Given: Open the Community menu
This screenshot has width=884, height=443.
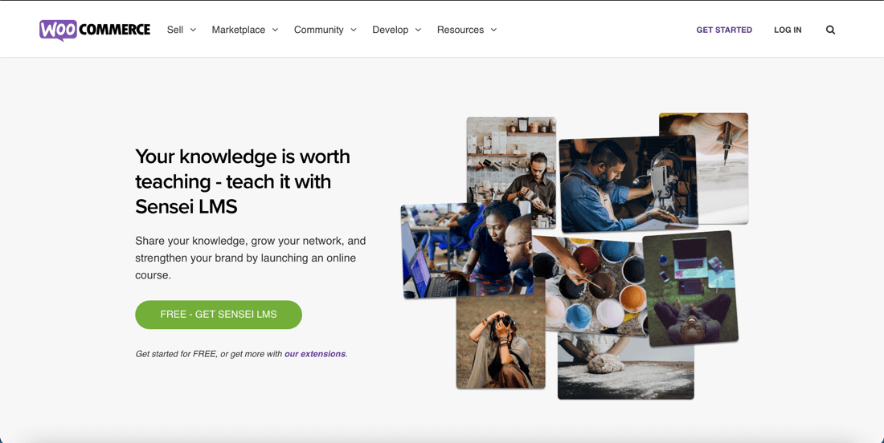Looking at the screenshot, I should (x=318, y=30).
